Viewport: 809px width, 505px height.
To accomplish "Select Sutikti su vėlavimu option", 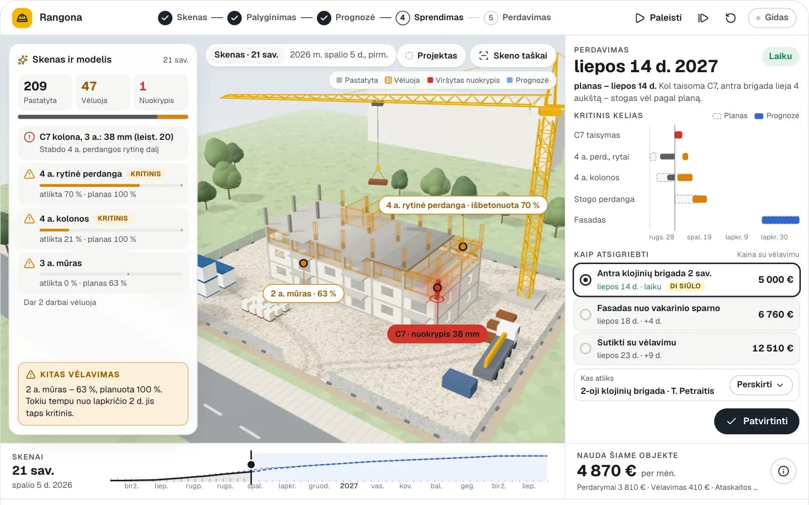I will point(687,348).
